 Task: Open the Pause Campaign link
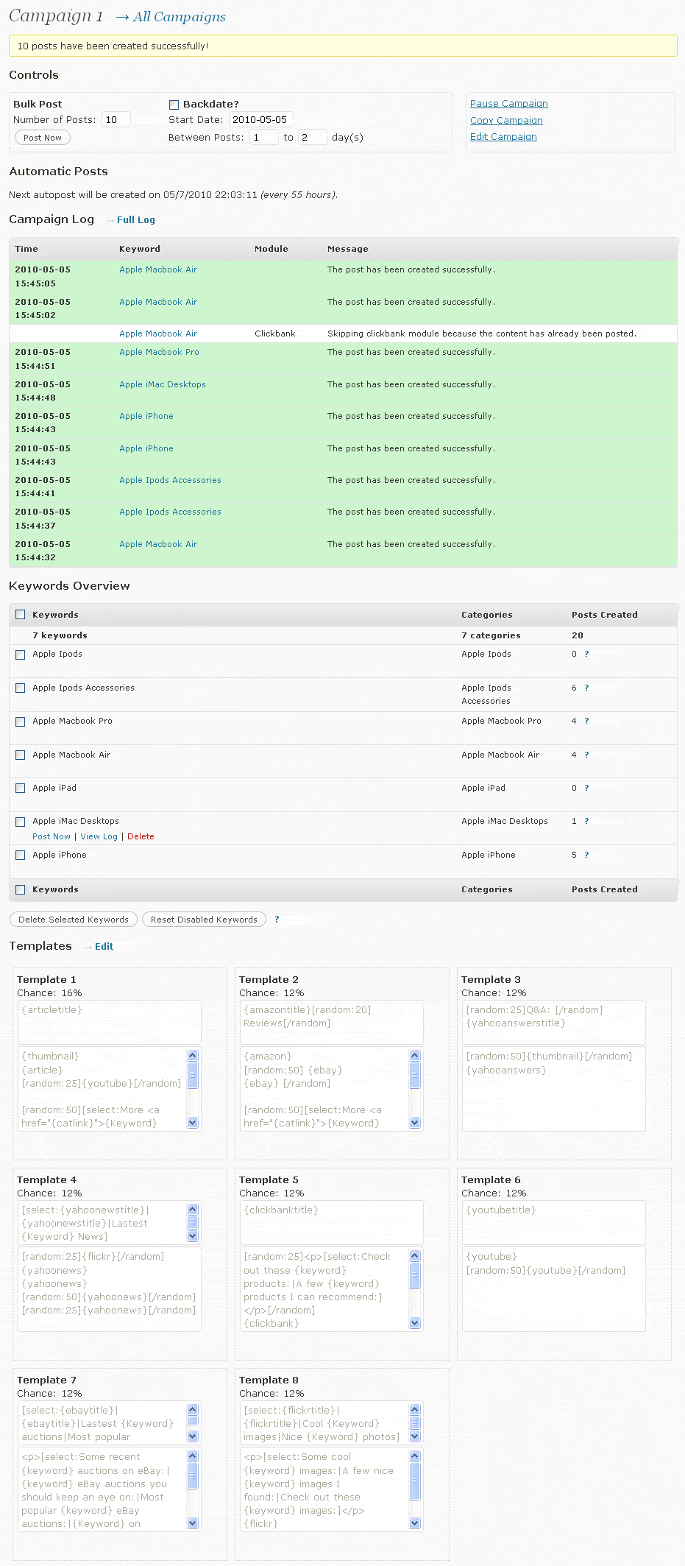(x=509, y=104)
